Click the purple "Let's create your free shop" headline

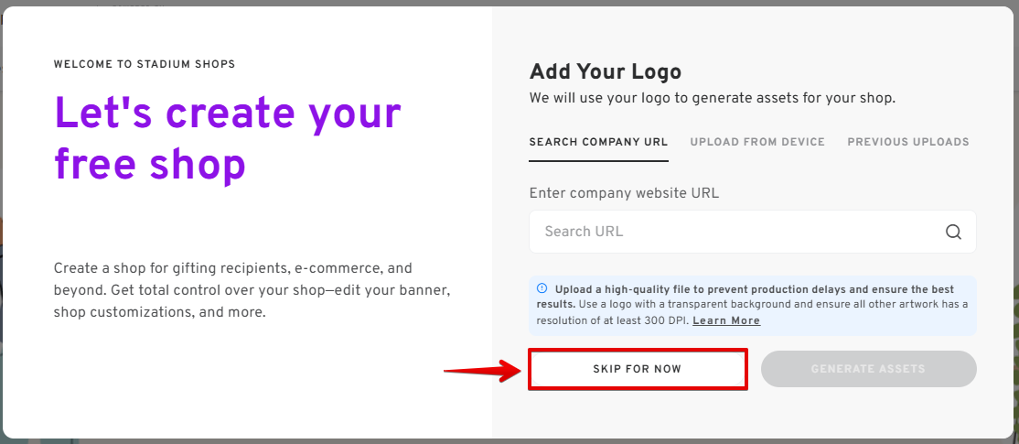tap(228, 138)
